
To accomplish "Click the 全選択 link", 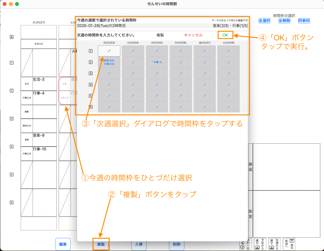I will [x=264, y=21].
